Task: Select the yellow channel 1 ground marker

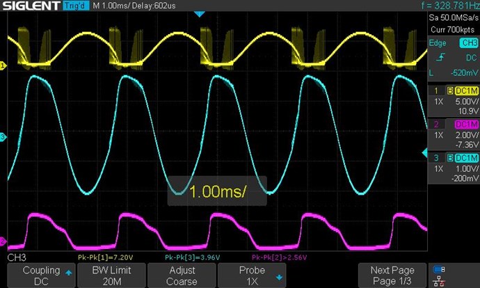Action: [x=3, y=65]
